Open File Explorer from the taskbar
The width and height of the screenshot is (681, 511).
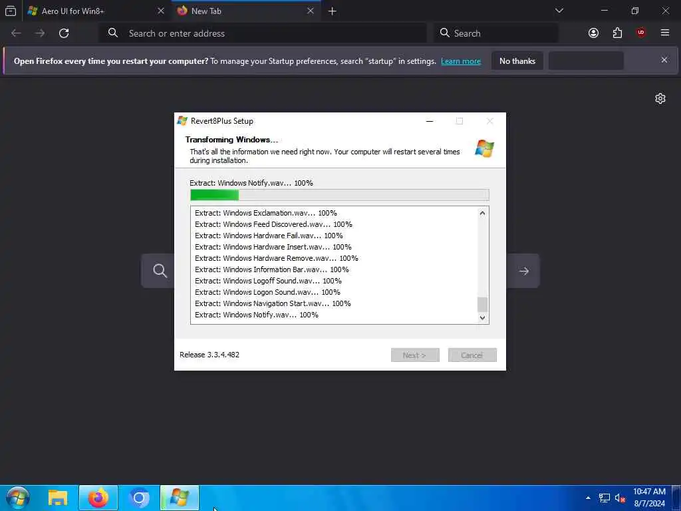point(58,498)
